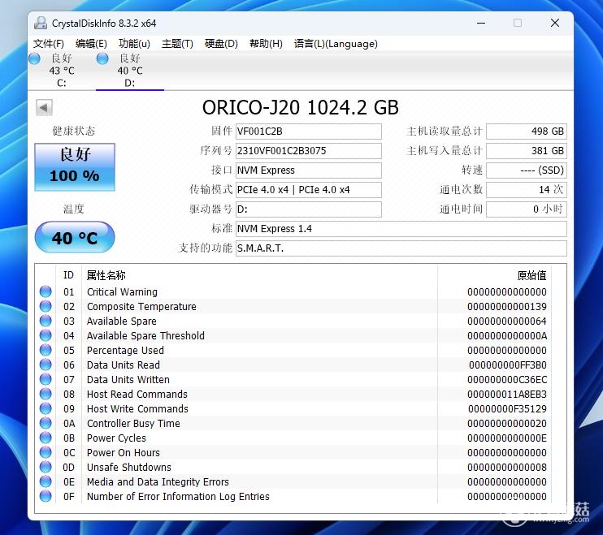Open the 文件(F) menu
This screenshot has width=603, height=535.
(49, 44)
